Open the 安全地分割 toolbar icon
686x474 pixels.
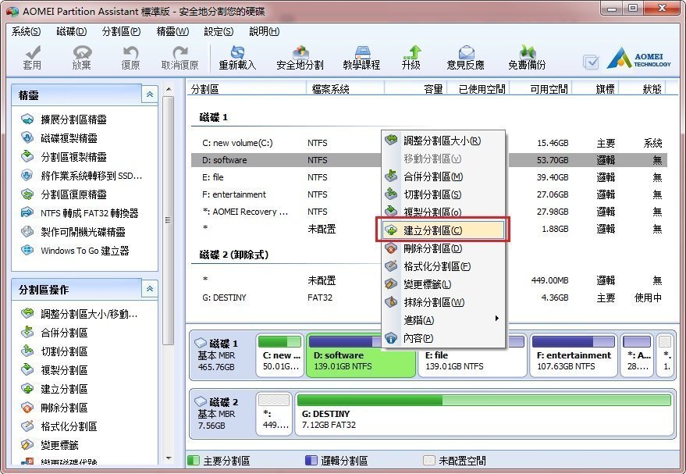pos(300,52)
